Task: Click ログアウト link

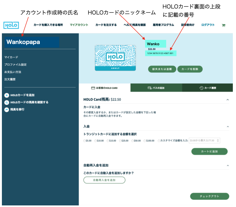Action: click(x=208, y=25)
